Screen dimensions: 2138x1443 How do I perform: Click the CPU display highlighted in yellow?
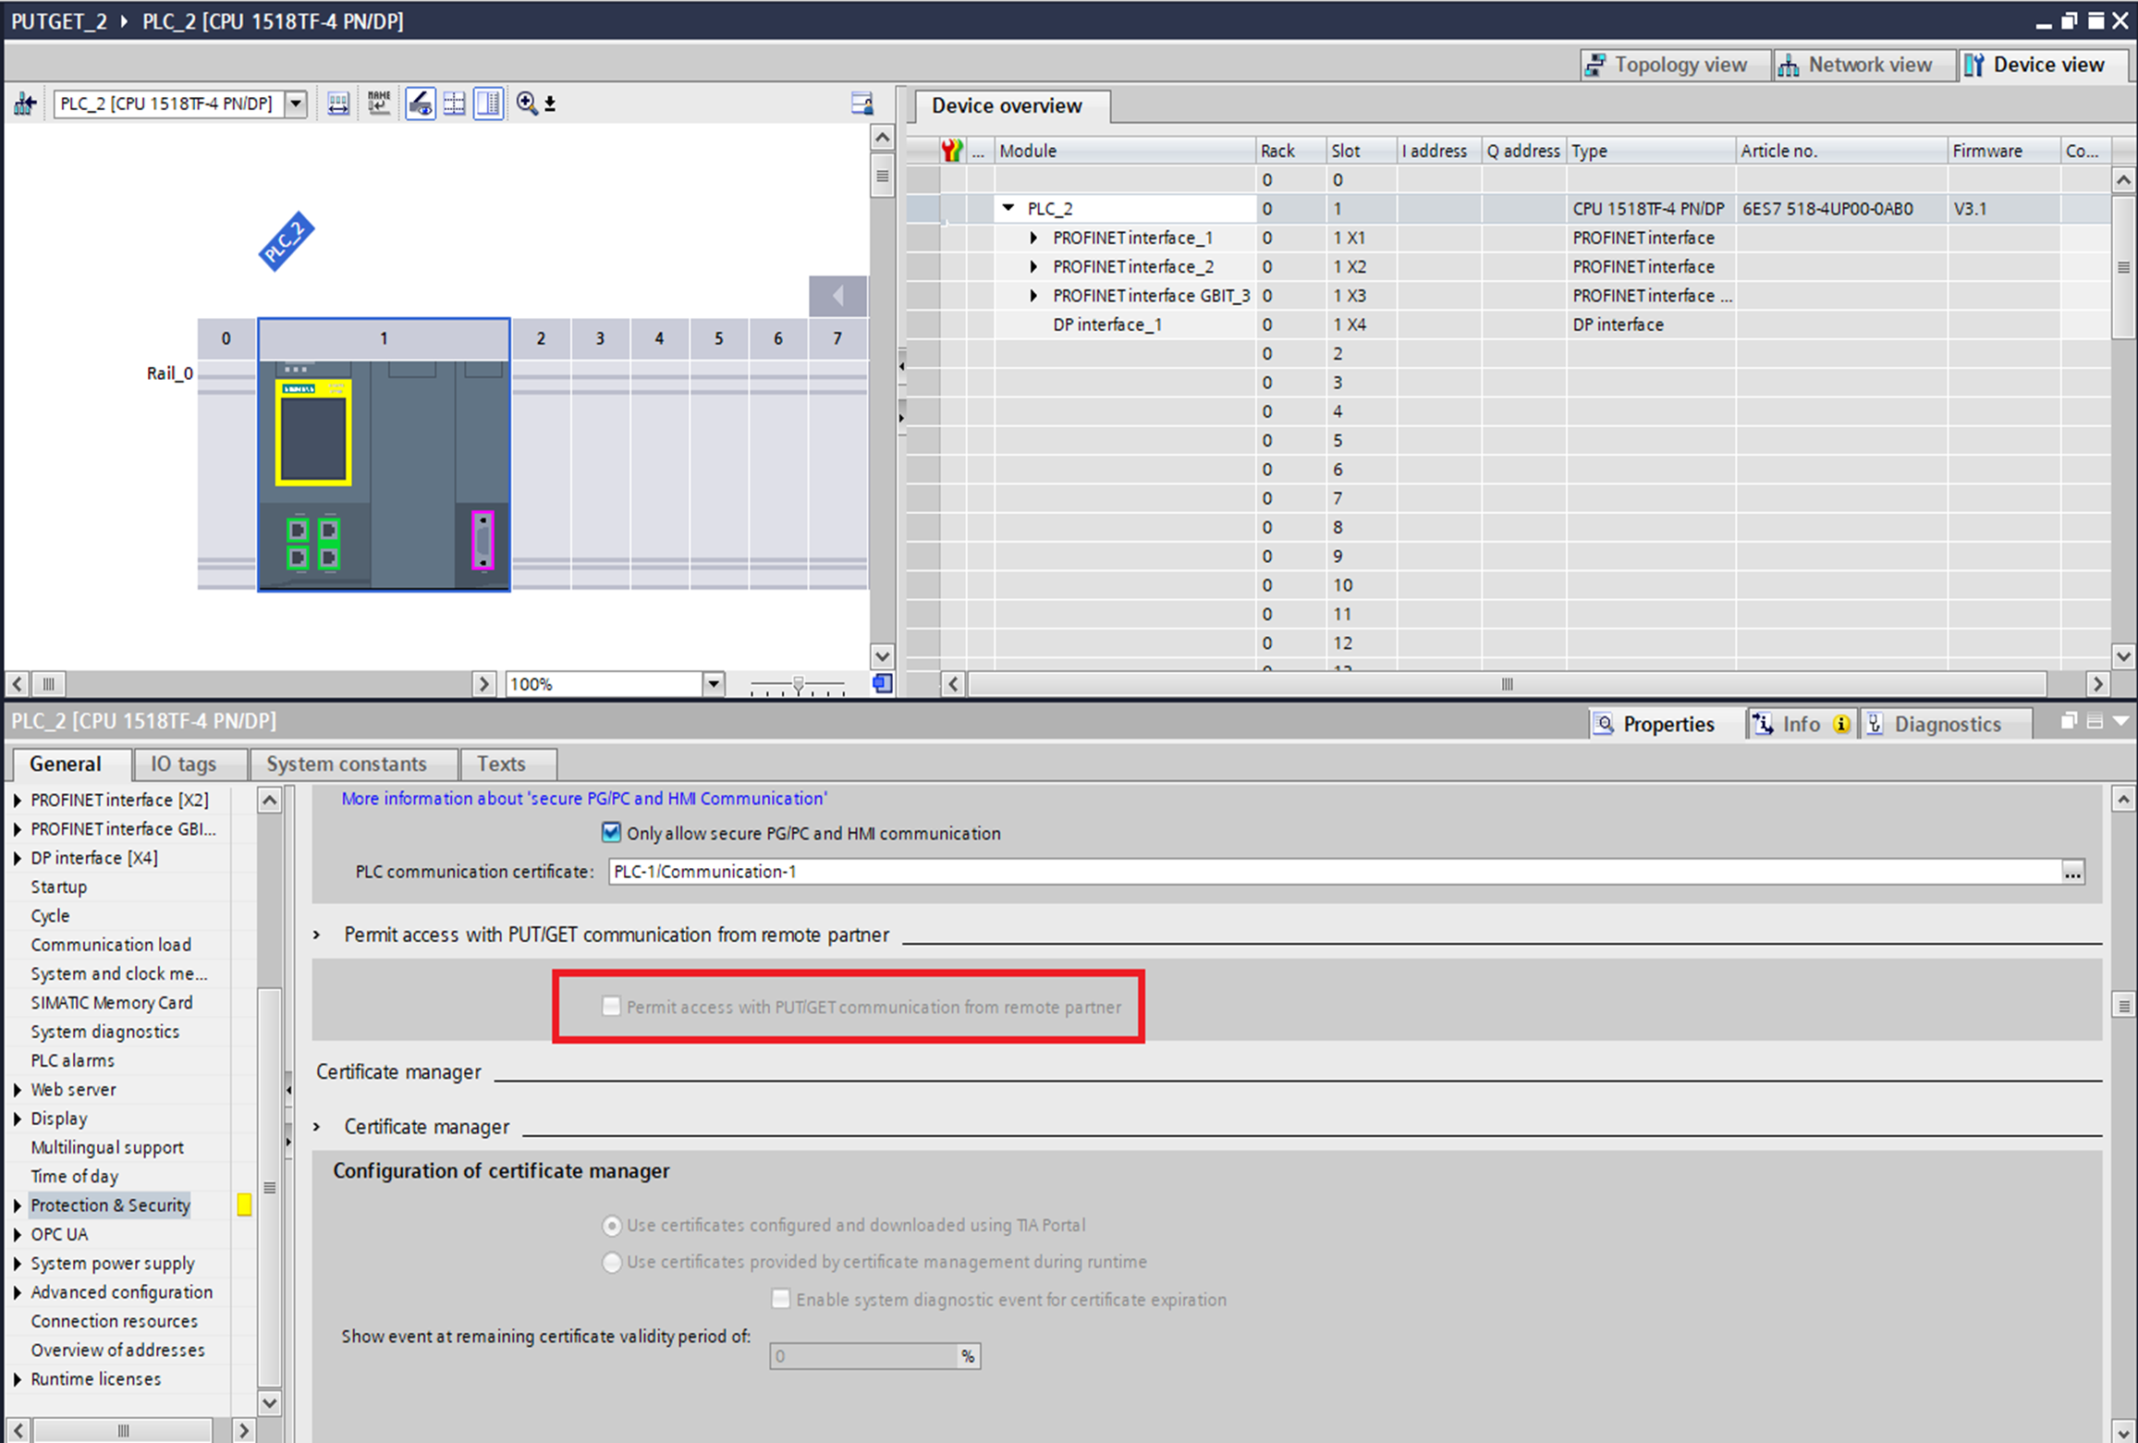click(x=313, y=433)
